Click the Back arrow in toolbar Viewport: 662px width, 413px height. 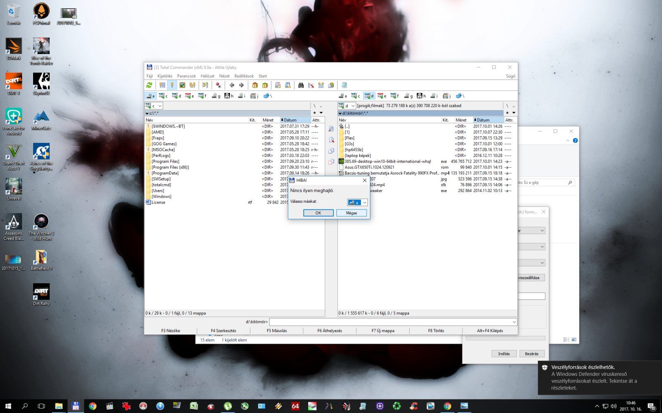(x=232, y=85)
